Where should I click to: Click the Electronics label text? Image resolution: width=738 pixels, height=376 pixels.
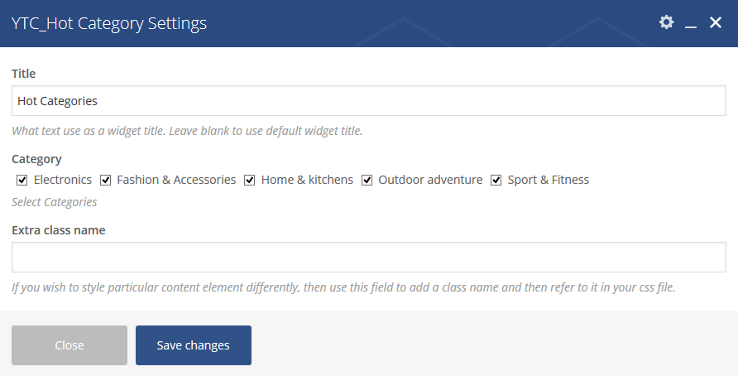click(x=63, y=180)
